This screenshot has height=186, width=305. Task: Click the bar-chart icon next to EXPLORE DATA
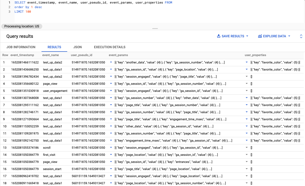(x=259, y=36)
